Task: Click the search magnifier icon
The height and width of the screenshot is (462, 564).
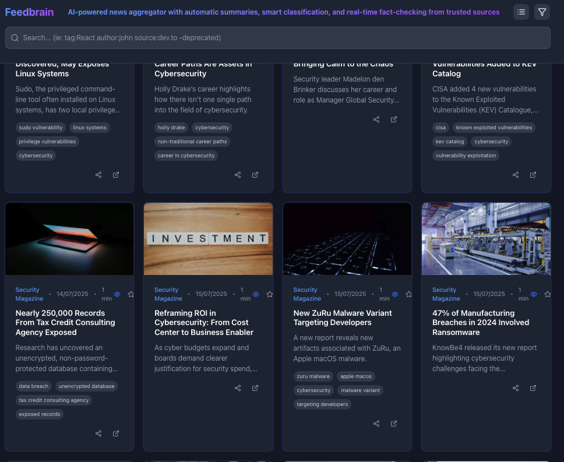Action: pos(15,38)
